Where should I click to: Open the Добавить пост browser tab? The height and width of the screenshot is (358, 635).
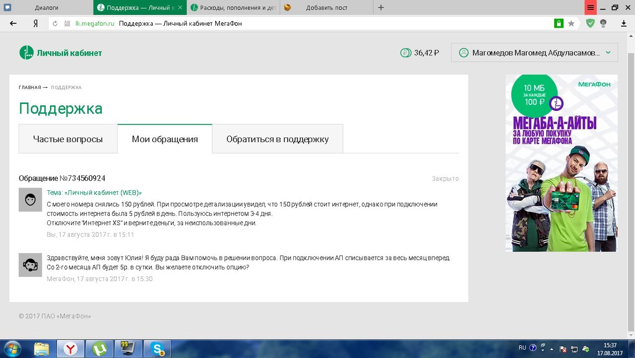click(326, 7)
